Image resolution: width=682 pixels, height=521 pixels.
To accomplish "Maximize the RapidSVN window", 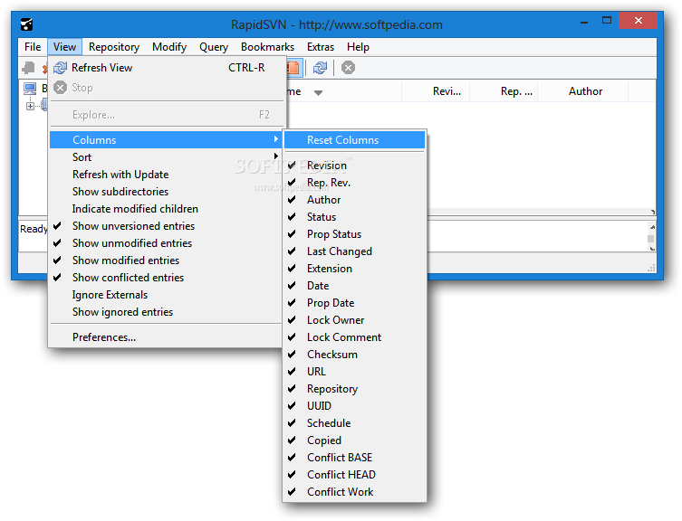I will [x=607, y=21].
